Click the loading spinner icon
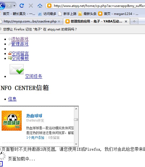 (x=3, y=156)
